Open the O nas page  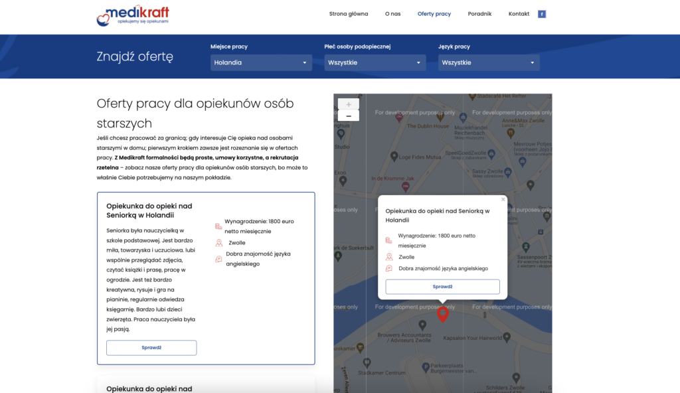[x=392, y=14]
